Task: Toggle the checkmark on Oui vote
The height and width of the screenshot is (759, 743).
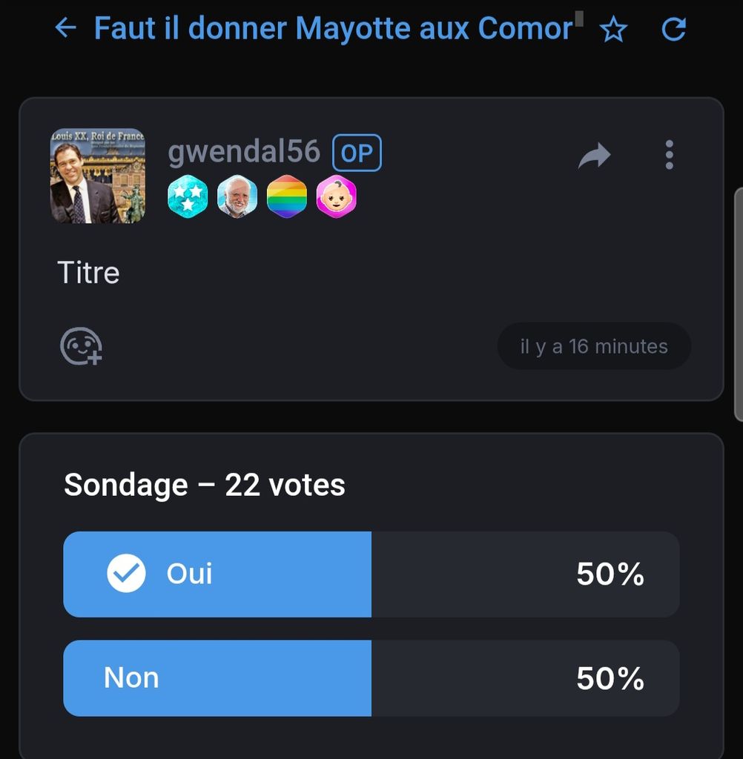Action: click(126, 573)
